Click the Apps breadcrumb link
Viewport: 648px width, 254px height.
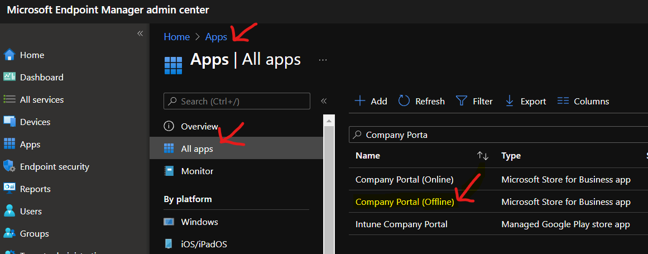[x=216, y=37]
